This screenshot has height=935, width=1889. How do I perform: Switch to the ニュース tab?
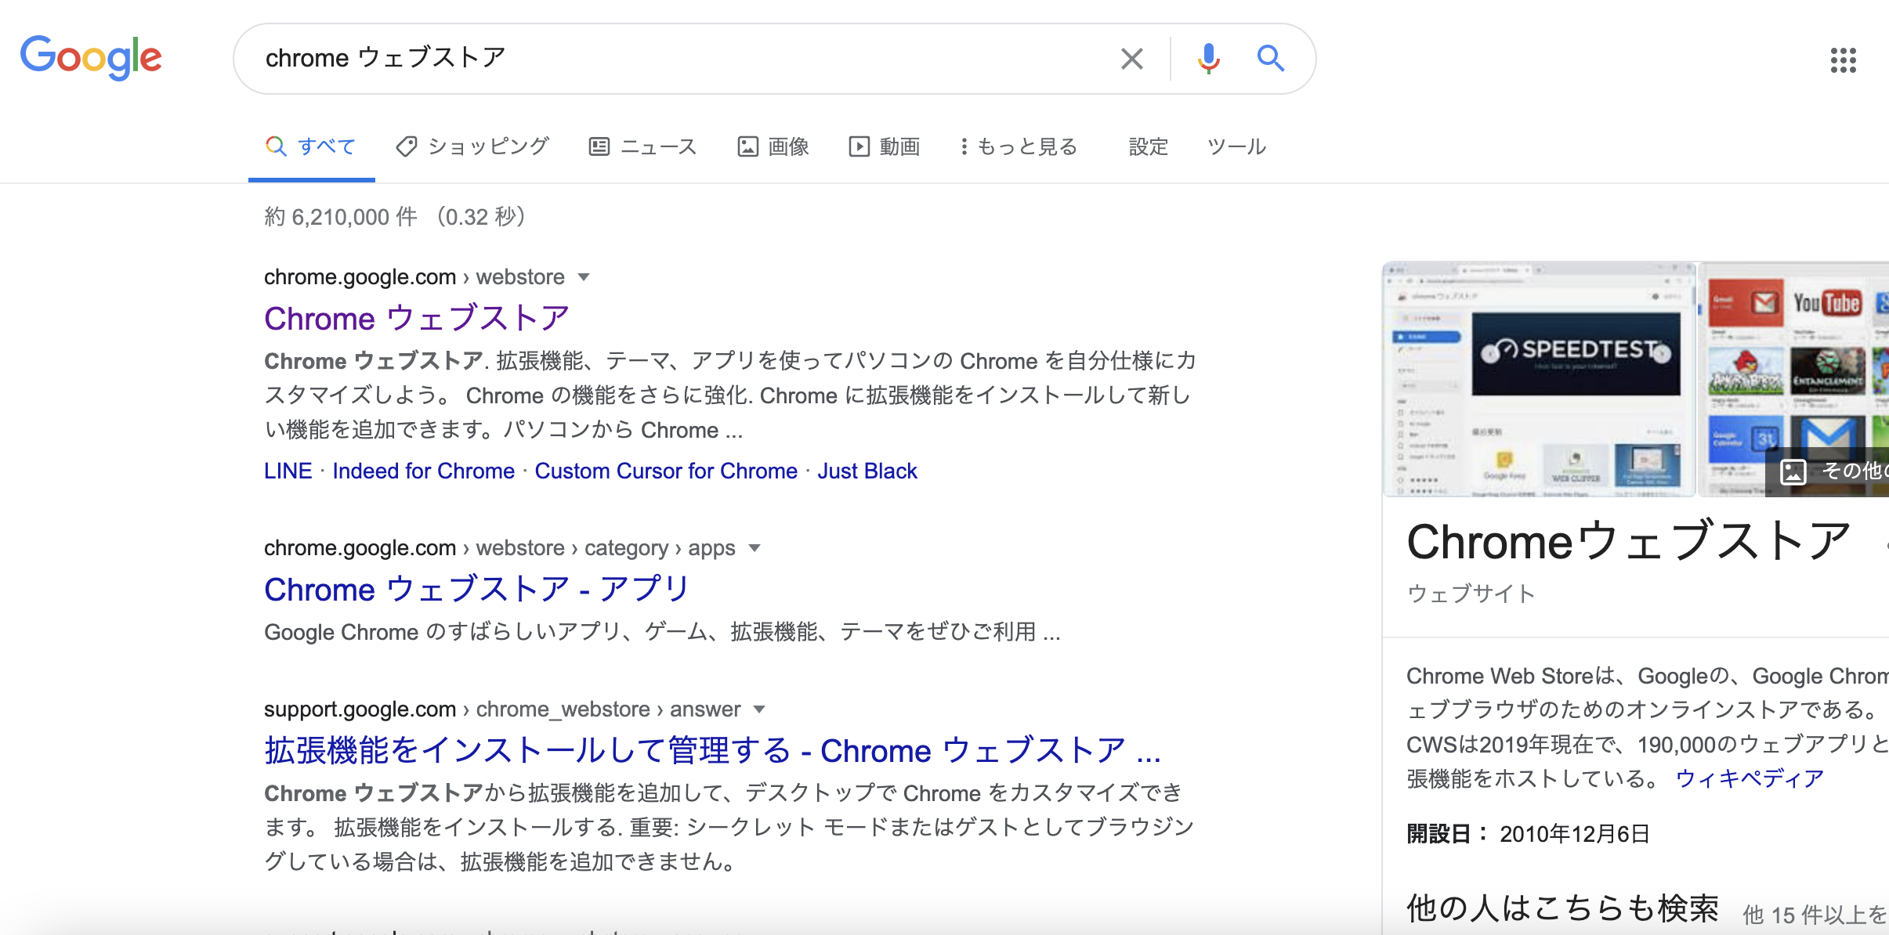pyautogui.click(x=643, y=146)
